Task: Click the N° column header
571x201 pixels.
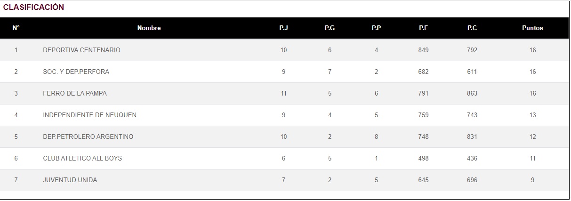Action: coord(16,28)
